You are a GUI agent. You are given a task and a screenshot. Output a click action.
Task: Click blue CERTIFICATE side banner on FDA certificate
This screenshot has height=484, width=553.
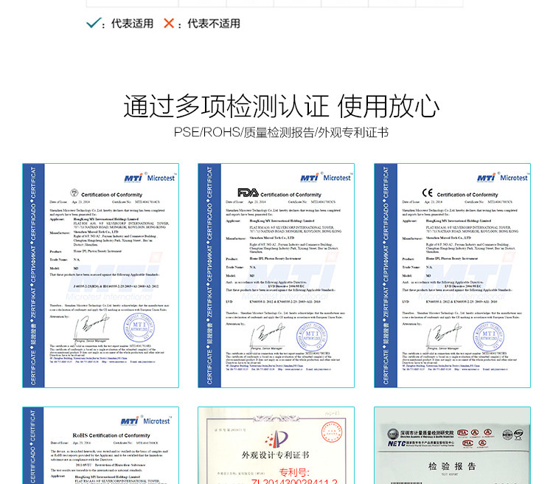209,275
